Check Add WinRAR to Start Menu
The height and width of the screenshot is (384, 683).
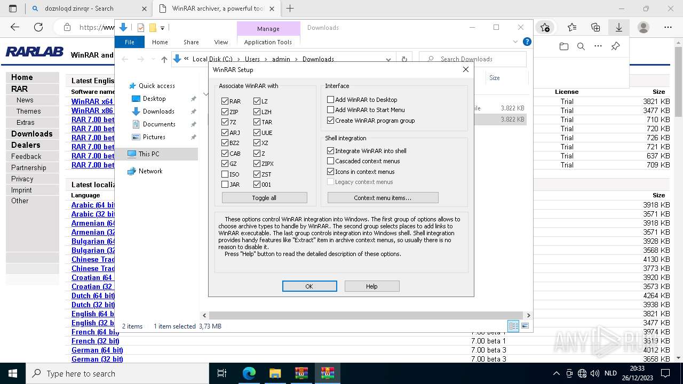pos(331,110)
